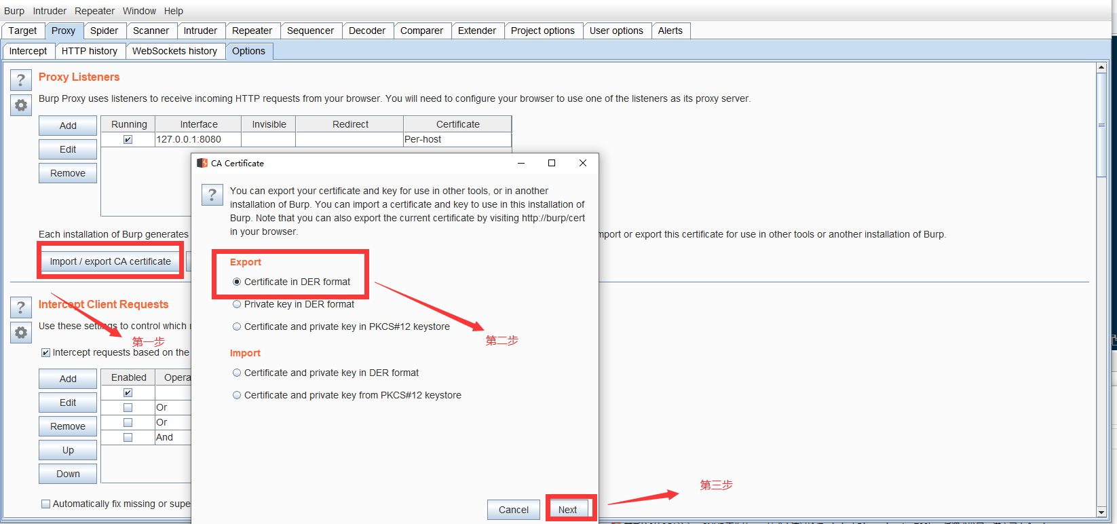Open the Decoder tab

click(x=367, y=31)
